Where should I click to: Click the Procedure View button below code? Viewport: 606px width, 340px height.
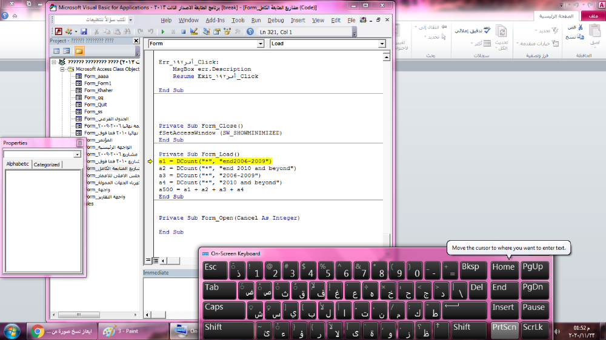(148, 261)
